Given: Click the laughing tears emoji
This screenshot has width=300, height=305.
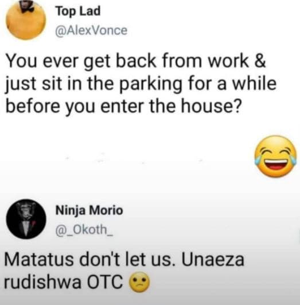Looking at the screenshot, I should (276, 156).
